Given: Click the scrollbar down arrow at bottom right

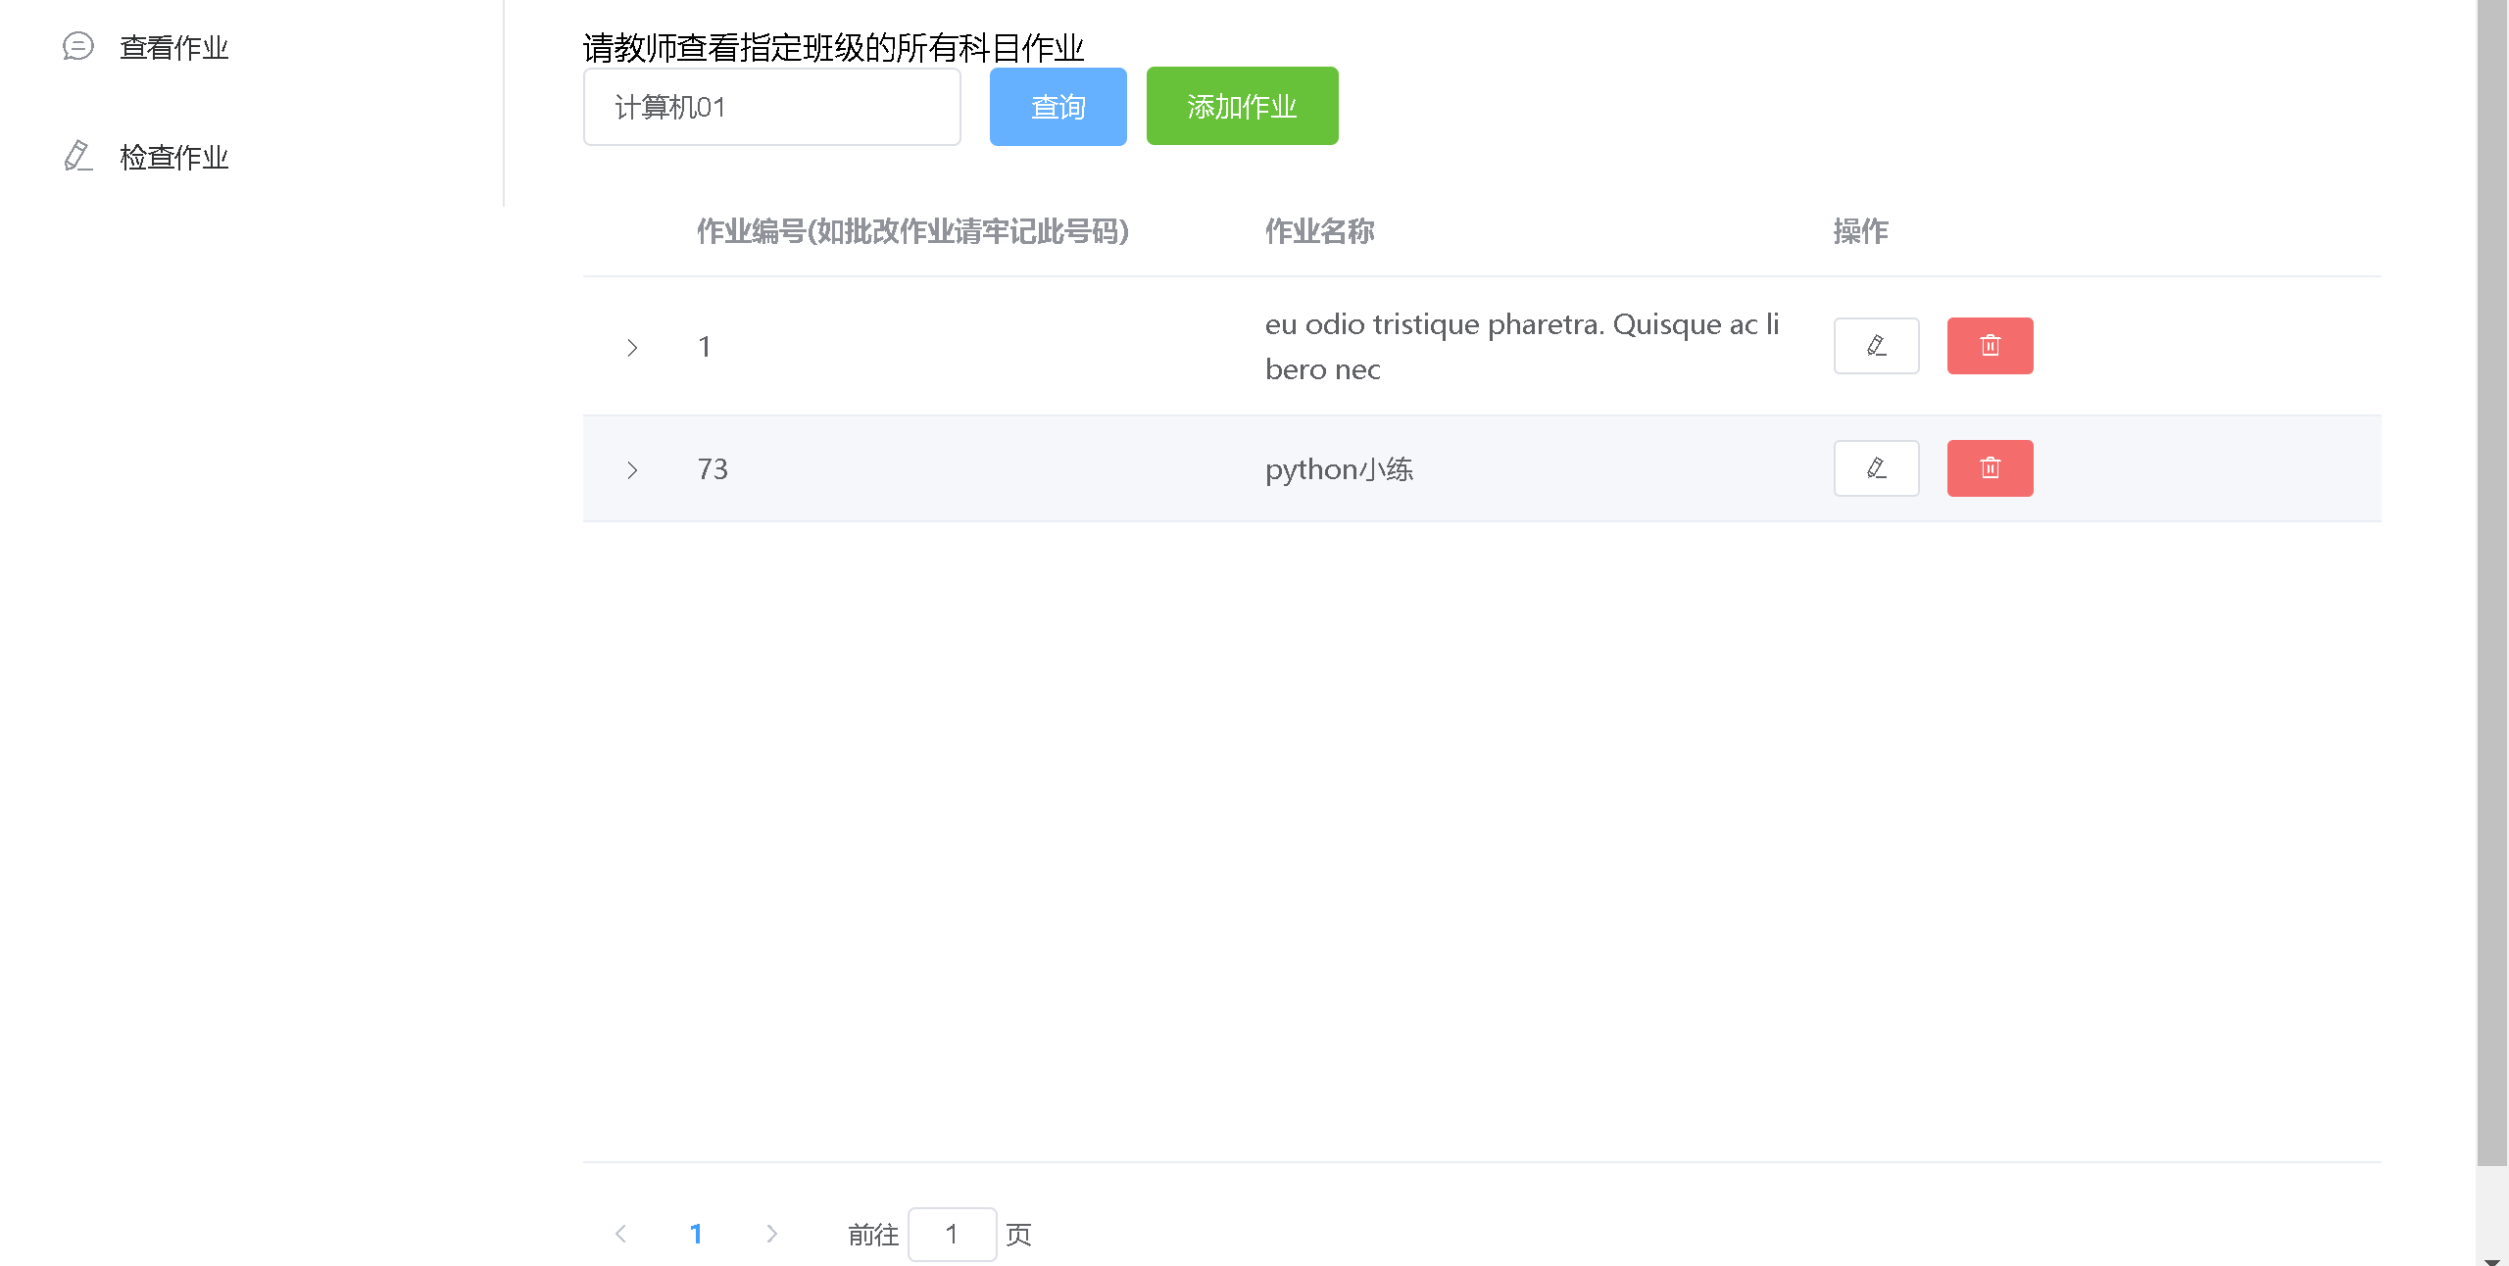Looking at the screenshot, I should pyautogui.click(x=2491, y=1260).
